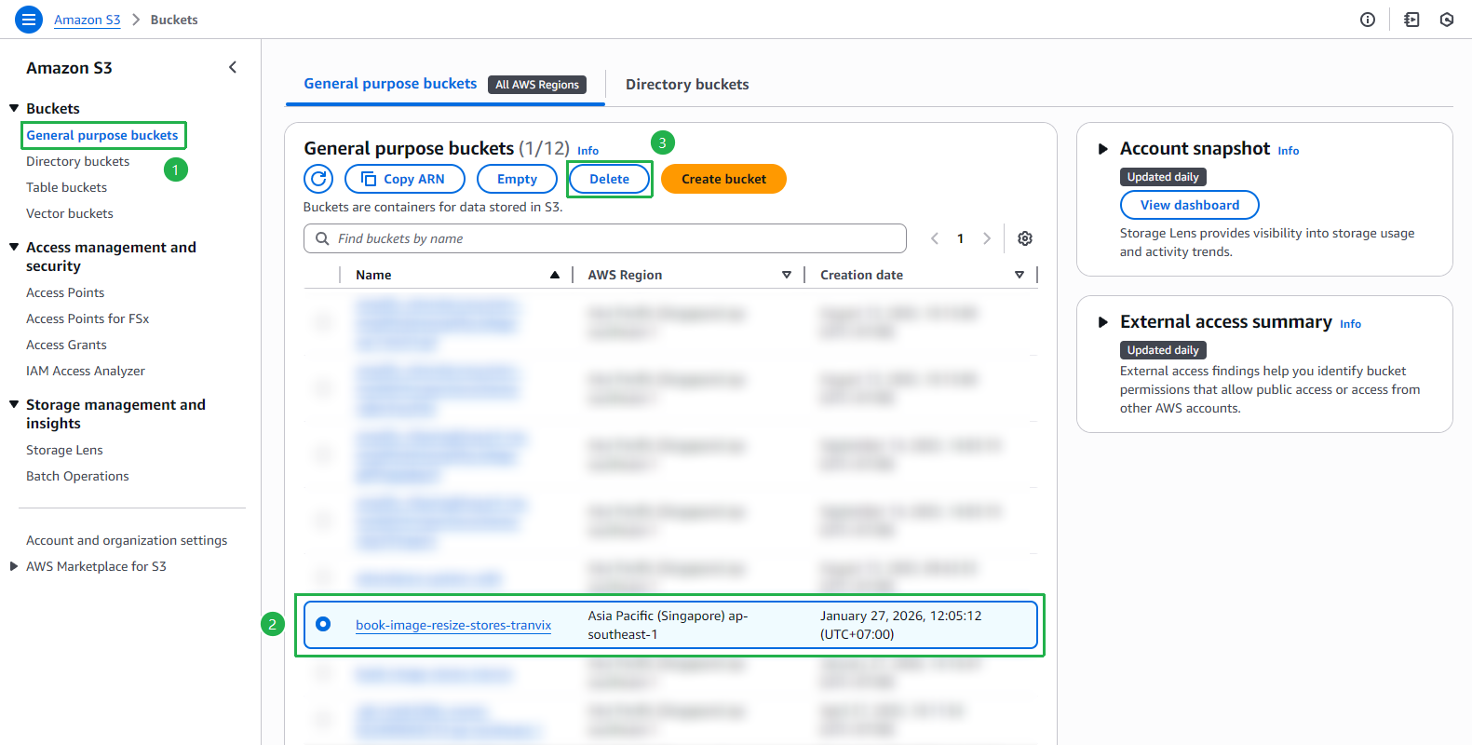The image size is (1472, 745).
Task: Open Directory buckets in the sidebar
Action: point(78,161)
